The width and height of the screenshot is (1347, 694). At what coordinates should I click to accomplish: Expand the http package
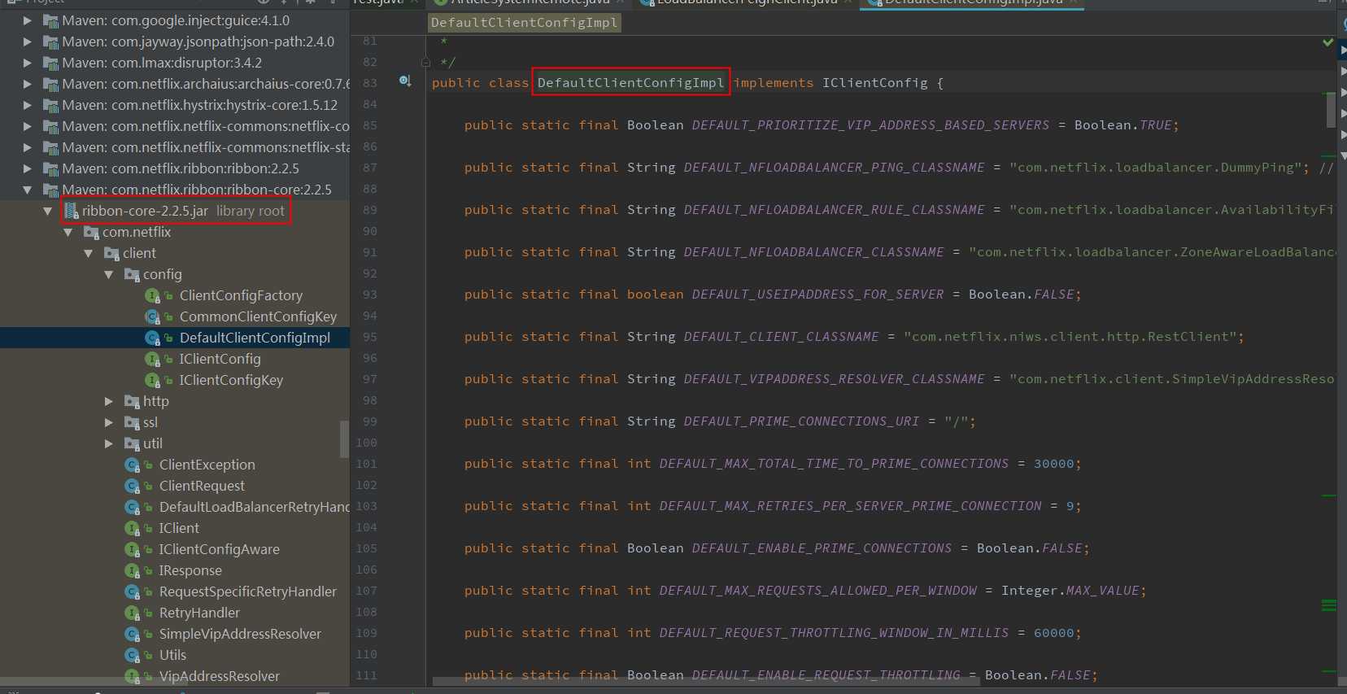pos(109,401)
